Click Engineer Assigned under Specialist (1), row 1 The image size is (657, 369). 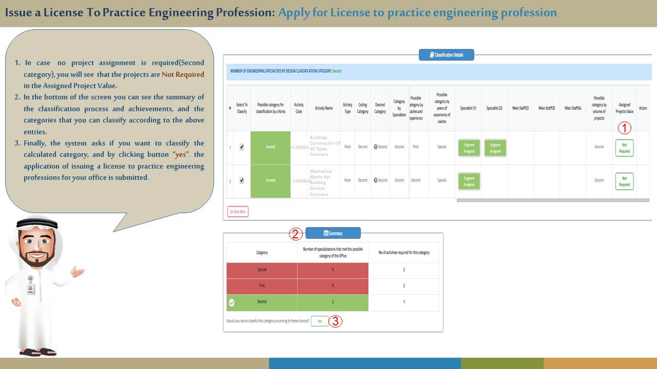coord(469,148)
